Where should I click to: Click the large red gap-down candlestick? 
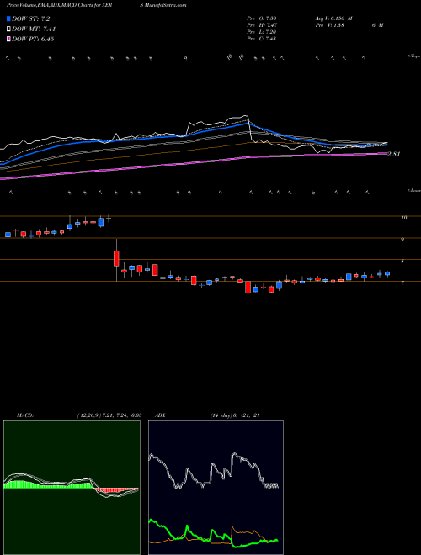[x=116, y=258]
